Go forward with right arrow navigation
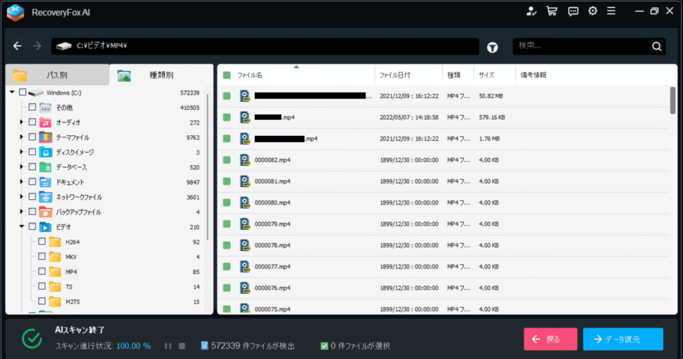The width and height of the screenshot is (683, 359). [x=37, y=46]
